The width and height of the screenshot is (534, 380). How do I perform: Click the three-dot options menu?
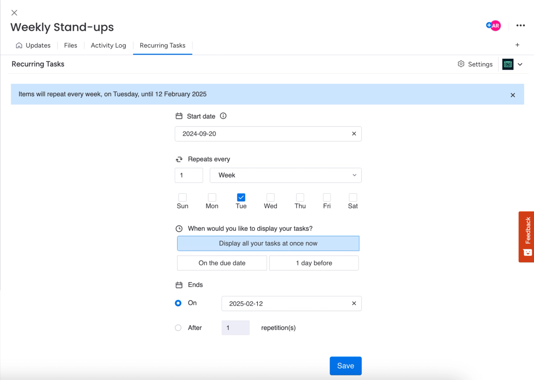(520, 25)
